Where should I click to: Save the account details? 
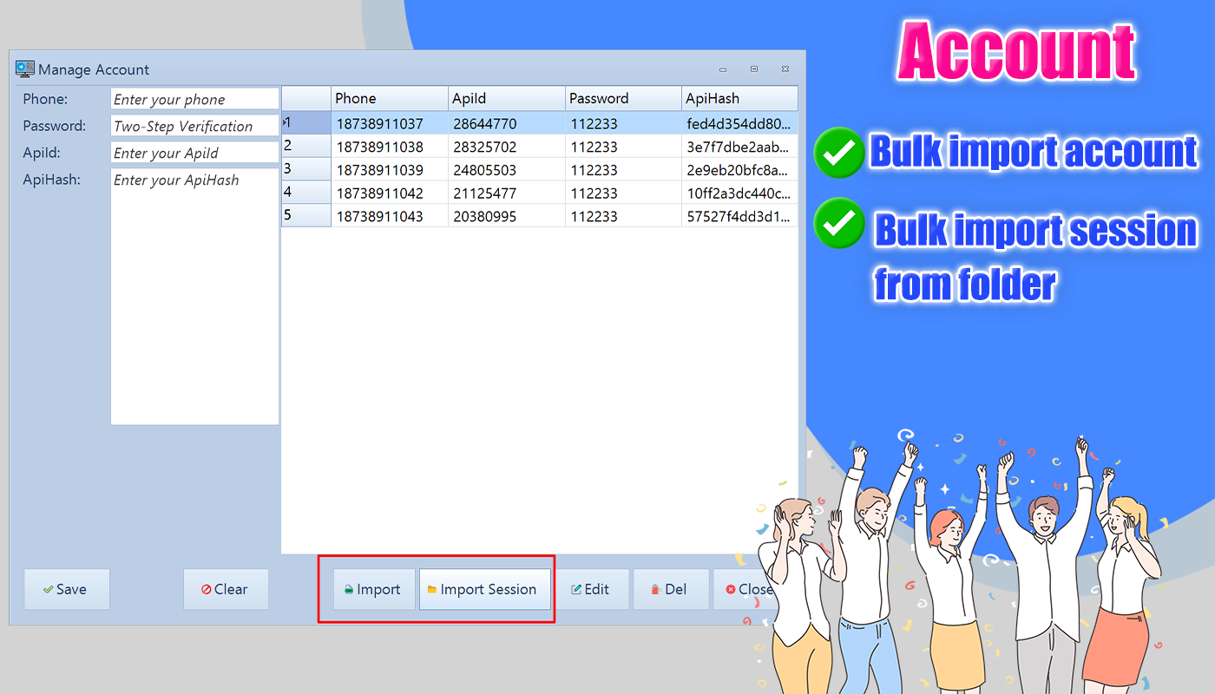(67, 589)
